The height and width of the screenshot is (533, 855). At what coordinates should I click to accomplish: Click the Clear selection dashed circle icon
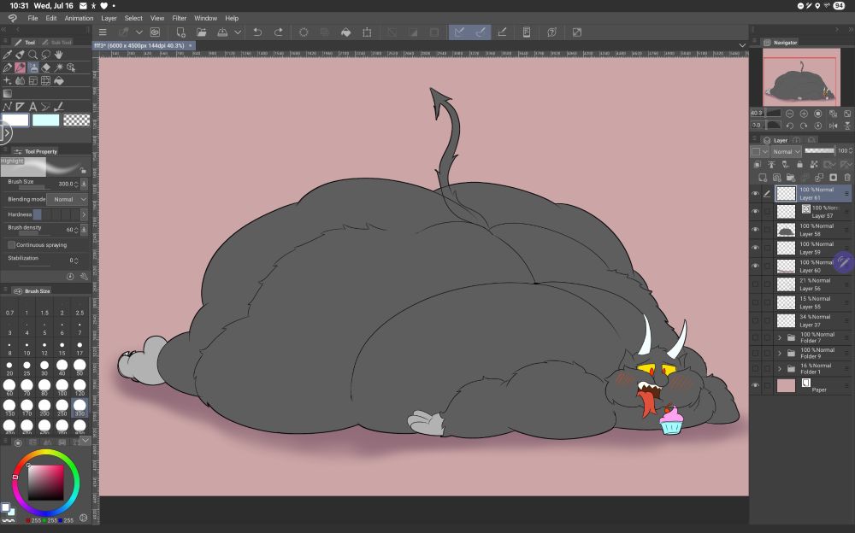(x=304, y=32)
